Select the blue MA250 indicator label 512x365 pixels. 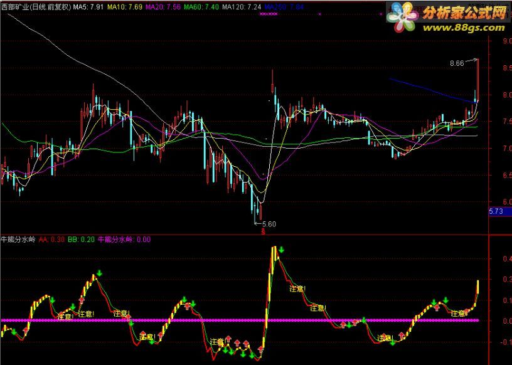point(284,7)
